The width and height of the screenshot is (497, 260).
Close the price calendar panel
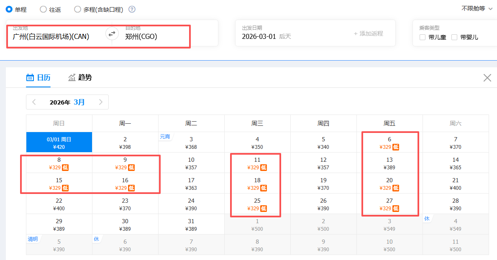point(487,78)
